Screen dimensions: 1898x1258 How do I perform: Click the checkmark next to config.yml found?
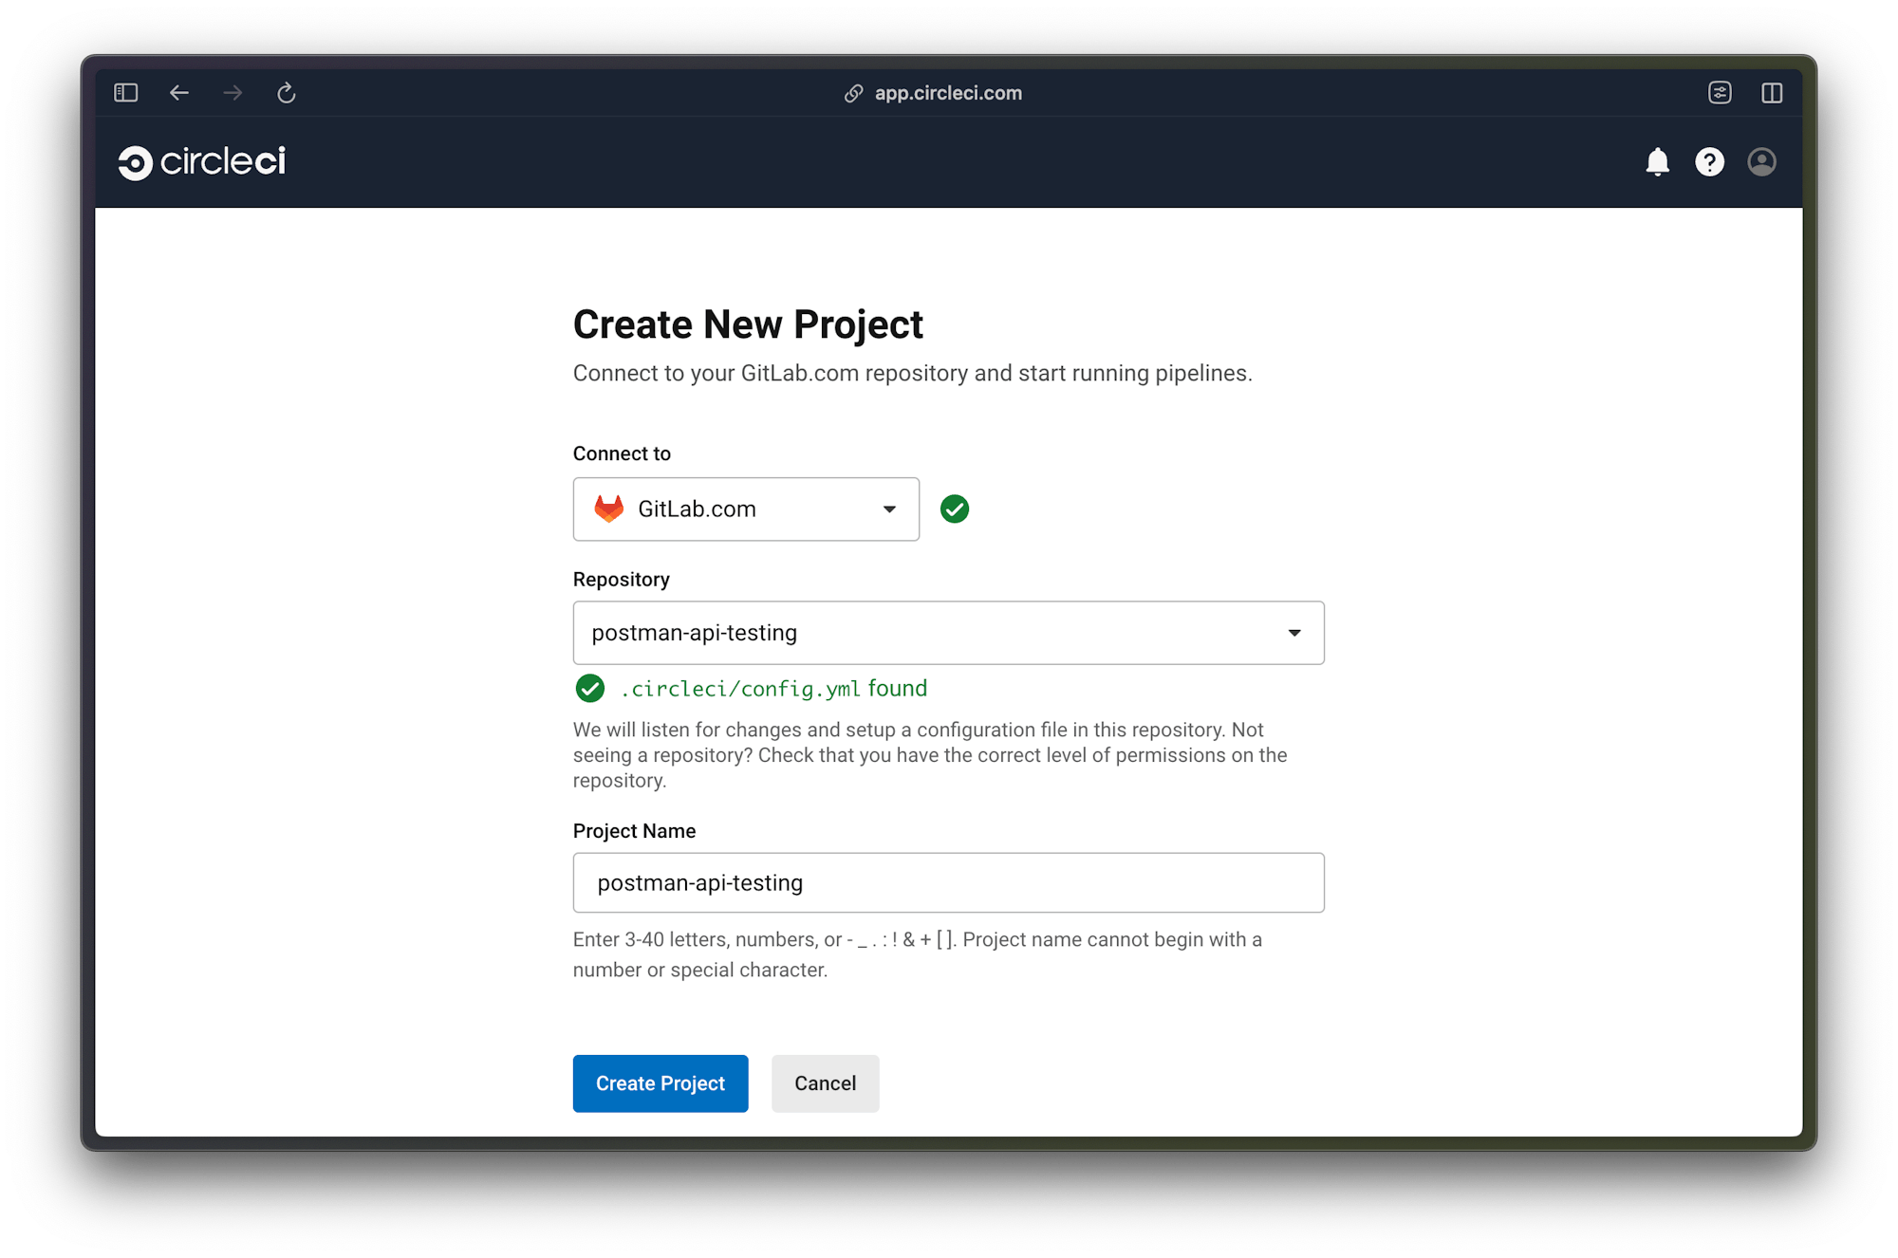[589, 688]
